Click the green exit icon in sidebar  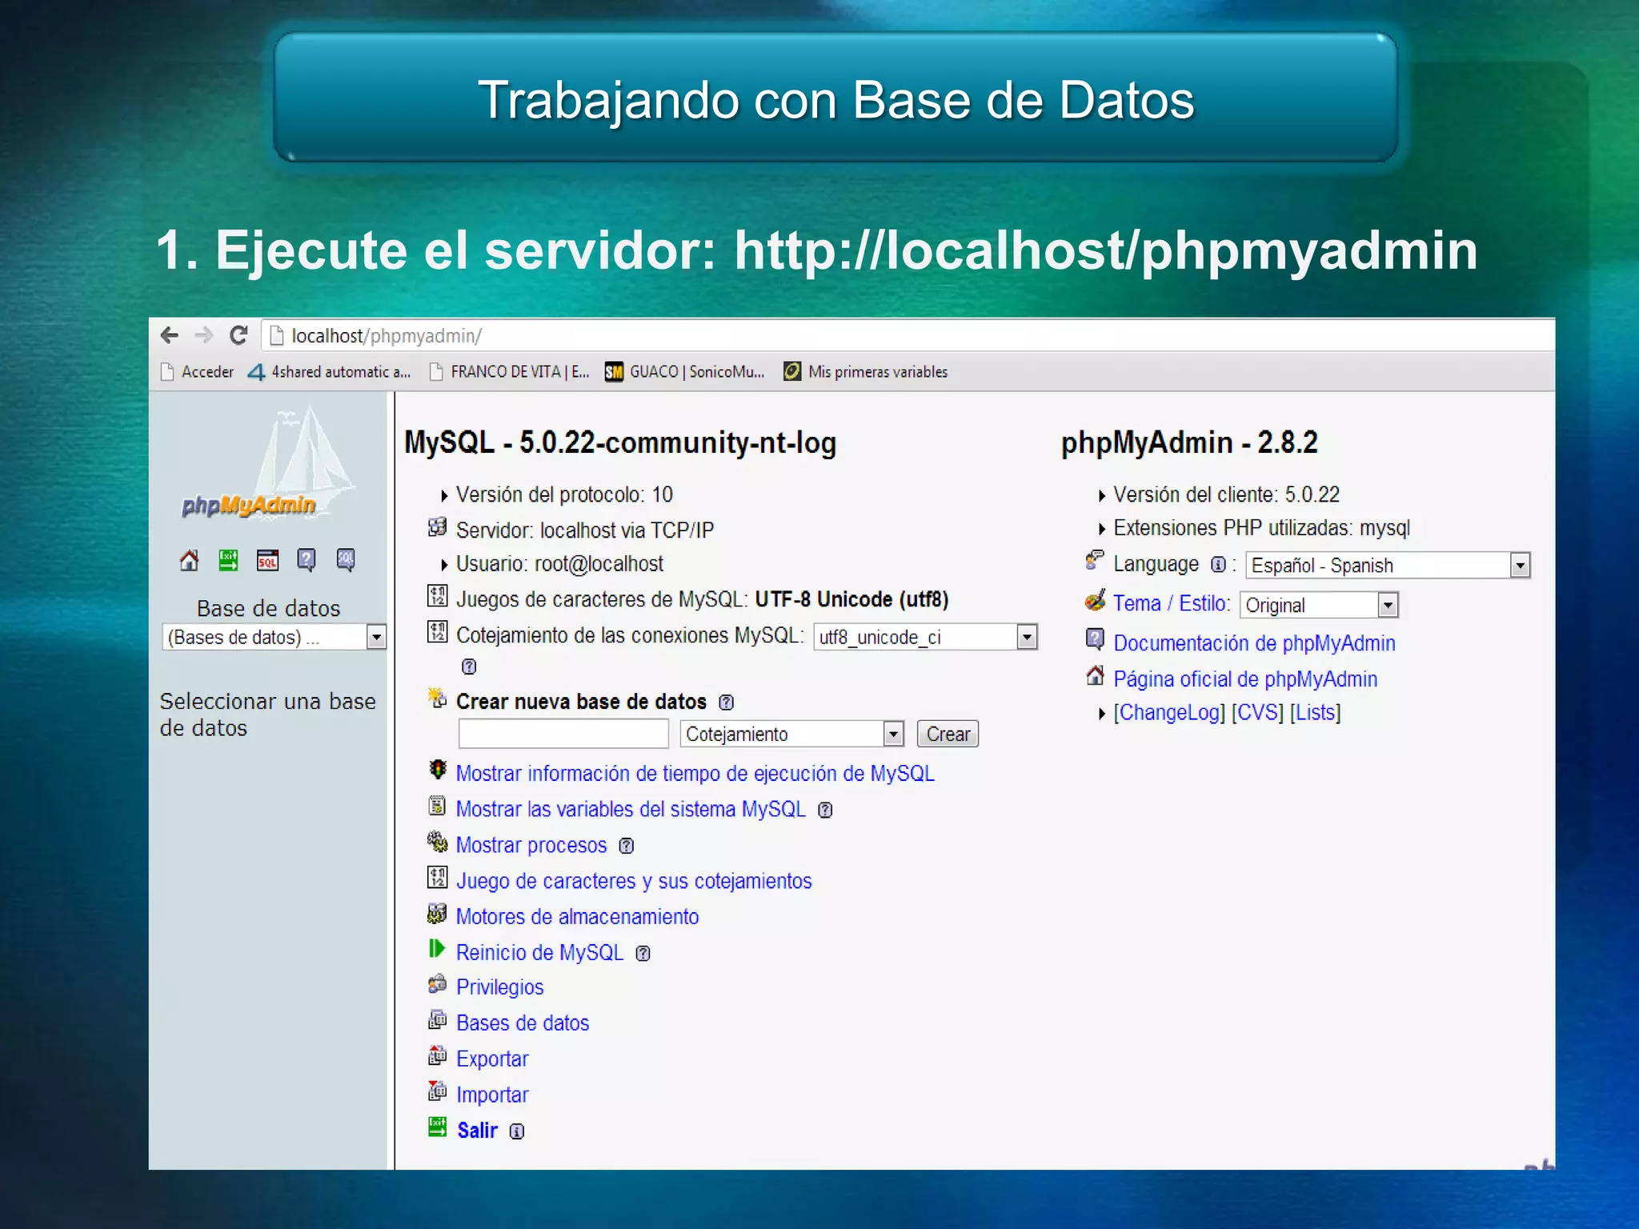coord(229,560)
